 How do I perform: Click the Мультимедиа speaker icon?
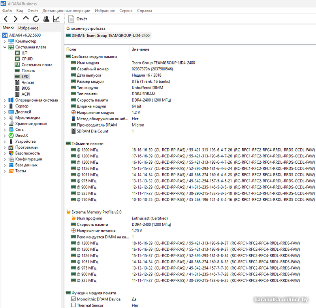point(11,118)
